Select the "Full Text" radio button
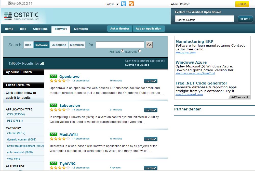Screen dimensions: 255x171 click(122, 51)
